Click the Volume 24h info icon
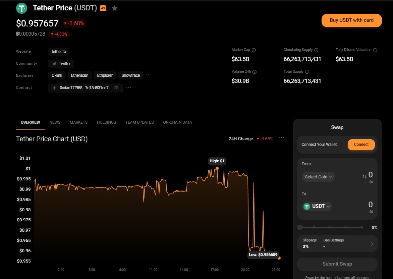Screen dimensions: 393x279 pyautogui.click(x=255, y=72)
